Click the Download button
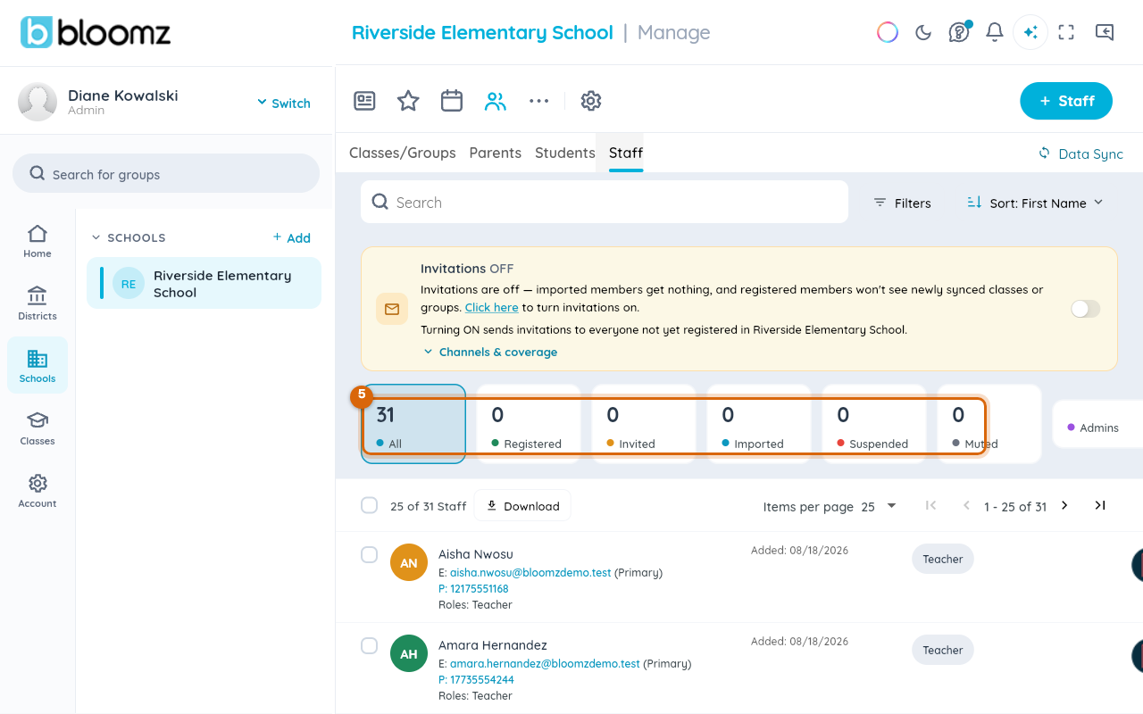The height and width of the screenshot is (714, 1143). click(x=522, y=505)
